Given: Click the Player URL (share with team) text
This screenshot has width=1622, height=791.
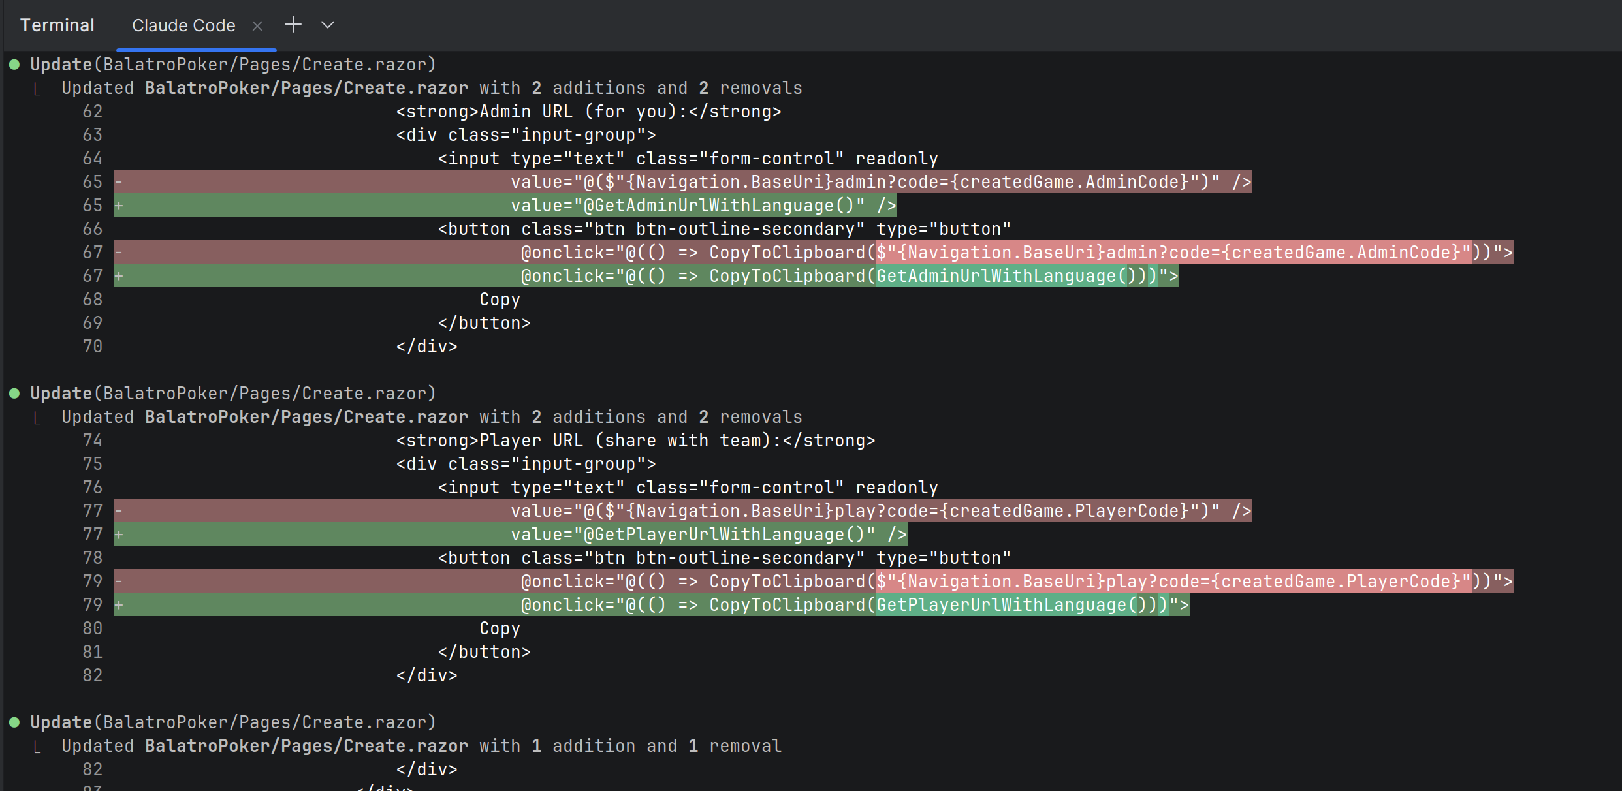Looking at the screenshot, I should click(x=635, y=441).
